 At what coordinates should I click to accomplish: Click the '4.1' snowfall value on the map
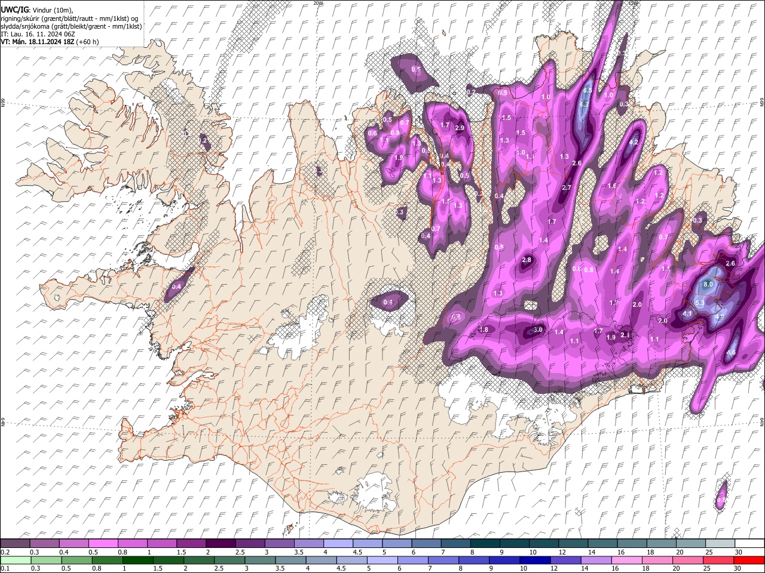point(687,314)
